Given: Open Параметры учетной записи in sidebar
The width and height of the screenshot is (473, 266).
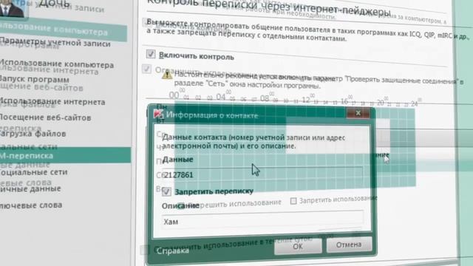Looking at the screenshot, I should tap(55, 43).
